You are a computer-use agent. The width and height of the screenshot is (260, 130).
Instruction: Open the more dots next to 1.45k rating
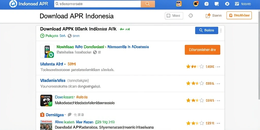point(218,67)
